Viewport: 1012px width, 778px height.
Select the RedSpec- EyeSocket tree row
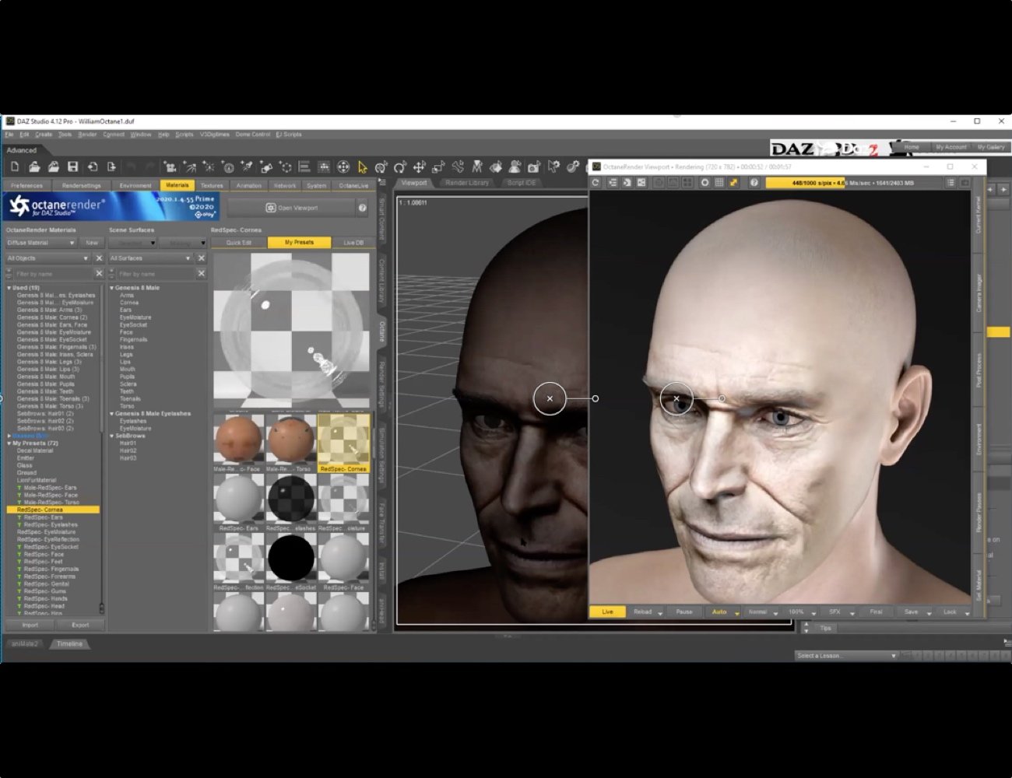pyautogui.click(x=51, y=547)
